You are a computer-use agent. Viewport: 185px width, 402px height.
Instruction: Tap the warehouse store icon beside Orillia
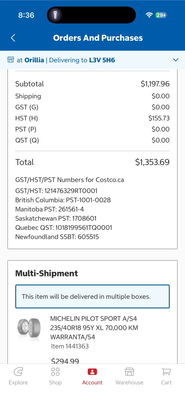click(x=11, y=60)
